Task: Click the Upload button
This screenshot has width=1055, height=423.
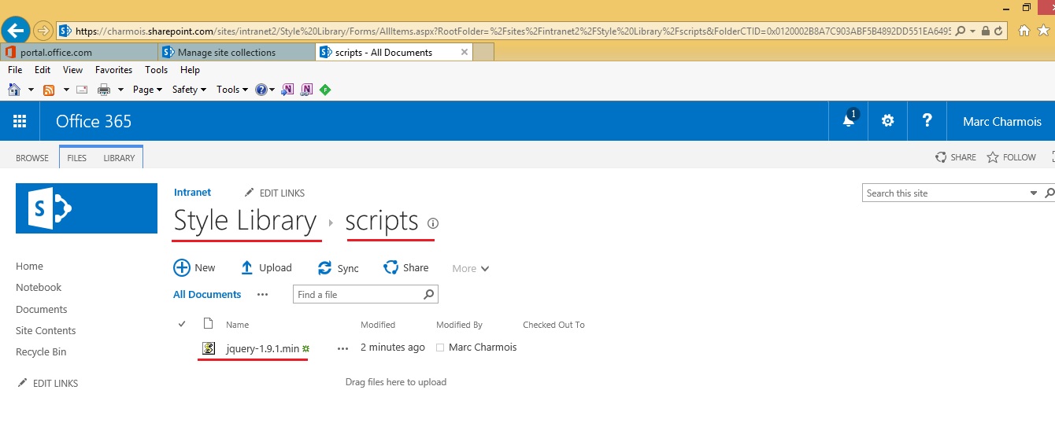Action: tap(266, 268)
